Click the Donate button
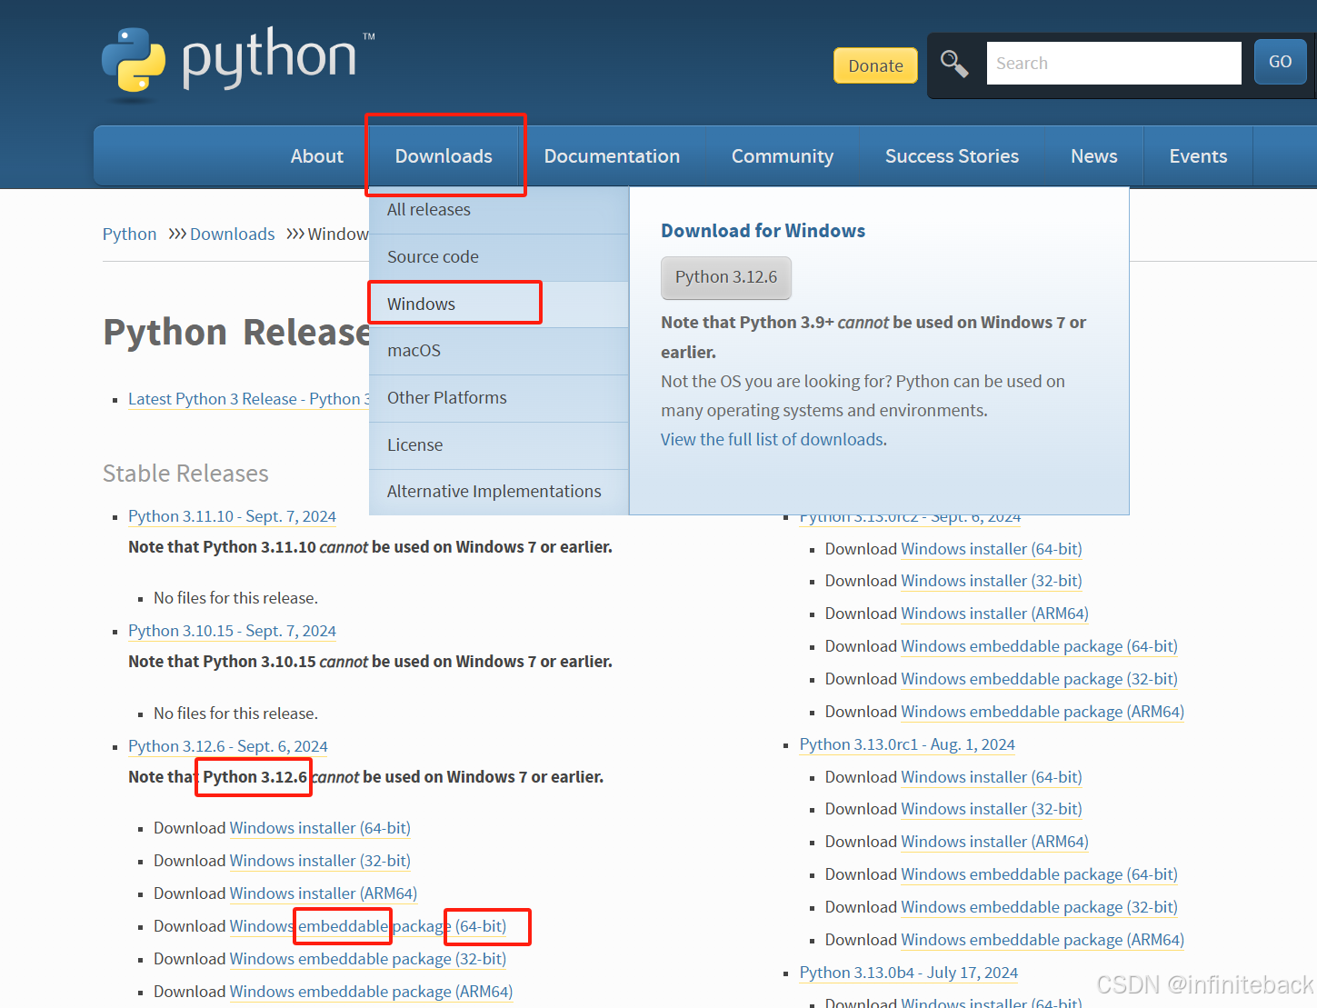The image size is (1317, 1008). click(875, 65)
